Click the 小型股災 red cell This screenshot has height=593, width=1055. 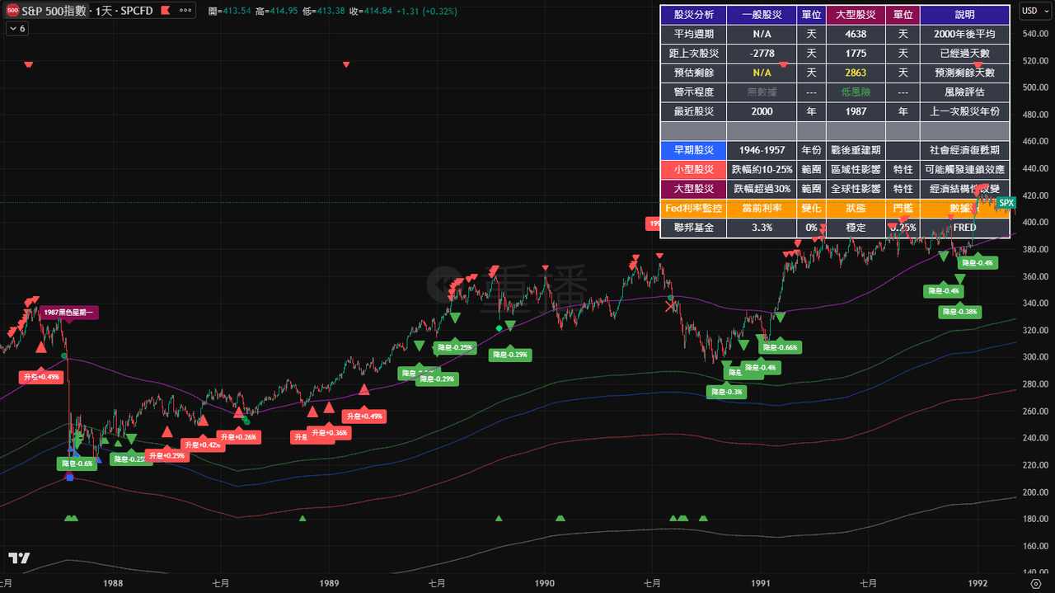point(693,169)
